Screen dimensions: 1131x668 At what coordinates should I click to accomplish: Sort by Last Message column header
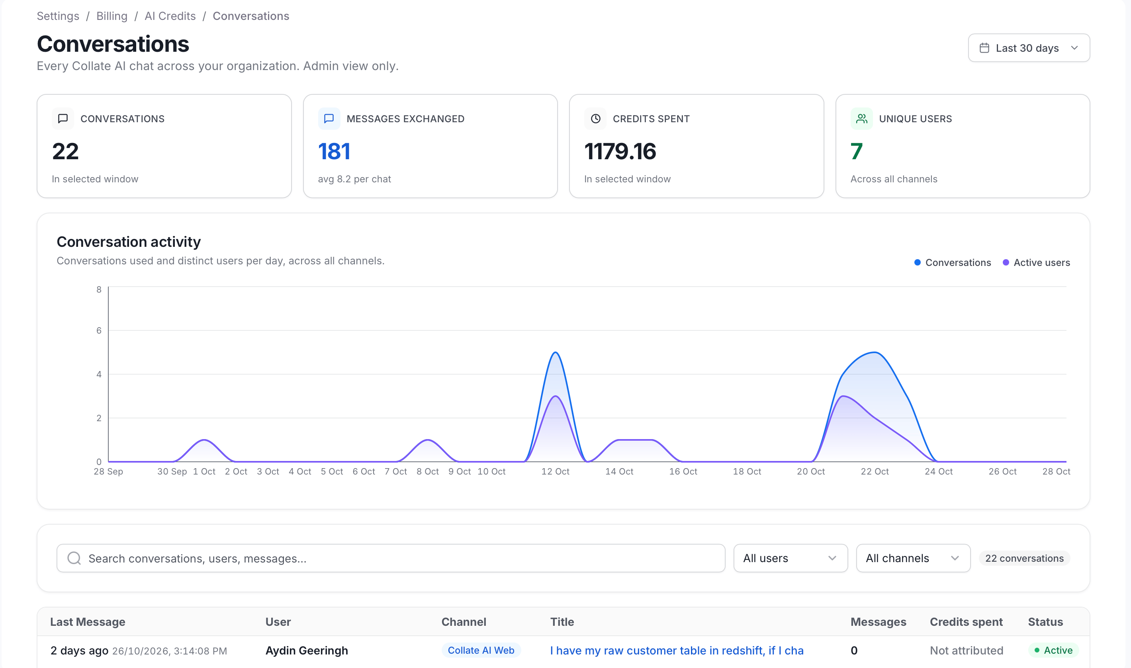(x=88, y=622)
